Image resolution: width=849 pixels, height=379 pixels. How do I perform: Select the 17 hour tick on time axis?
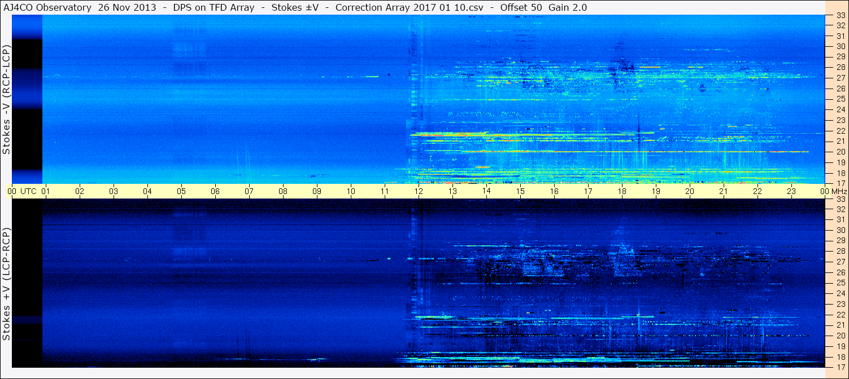pos(588,192)
